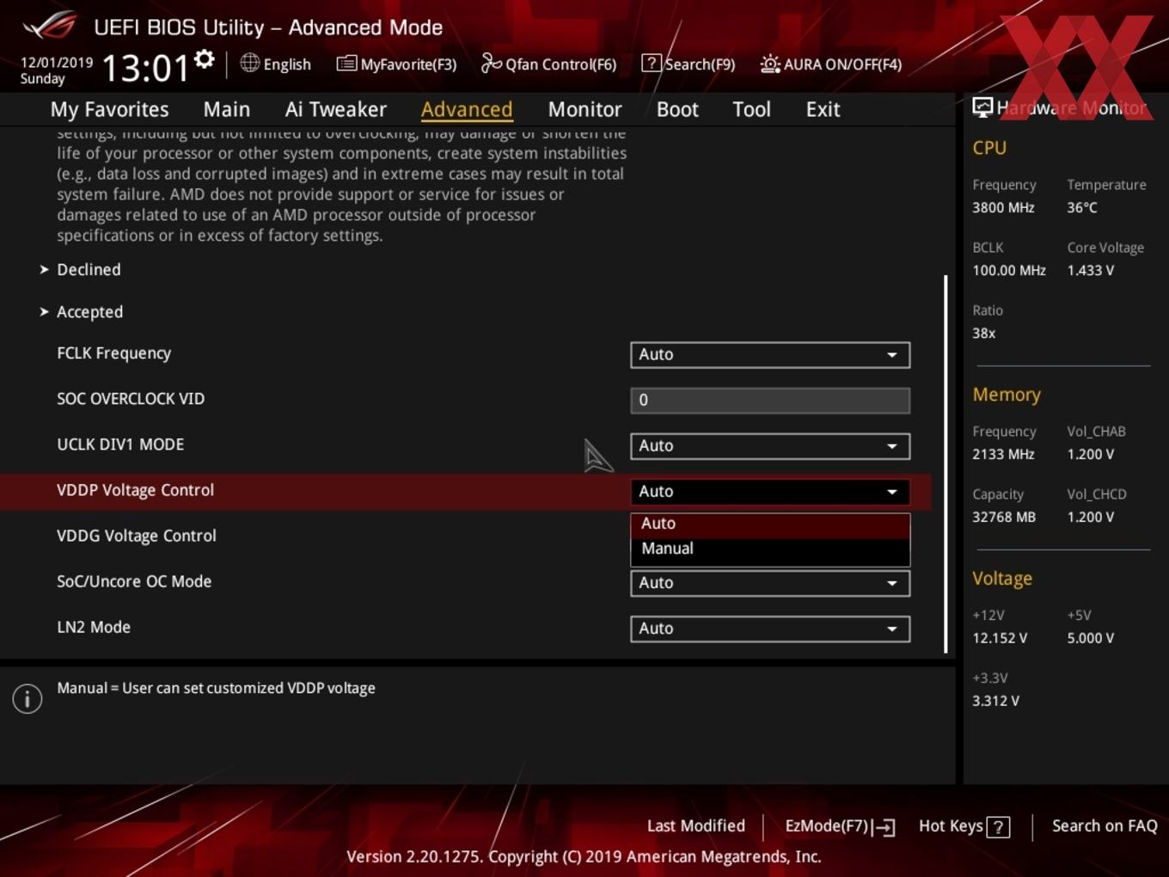
Task: Toggle AURA ON/OFF(F4) light icon
Action: (x=770, y=64)
